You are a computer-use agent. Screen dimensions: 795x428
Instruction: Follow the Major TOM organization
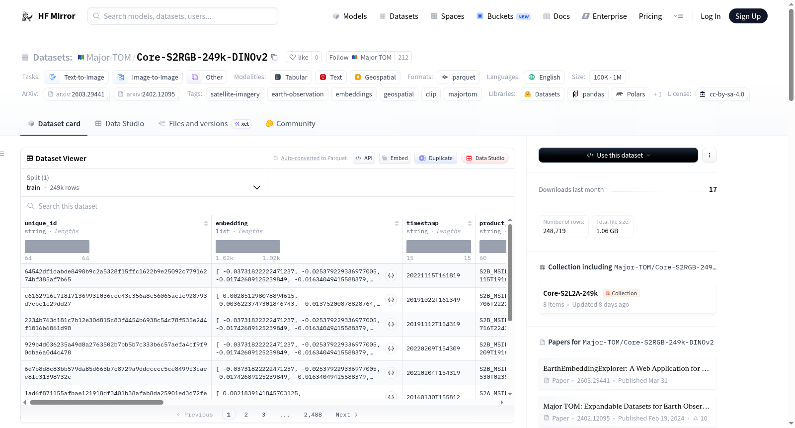point(360,57)
